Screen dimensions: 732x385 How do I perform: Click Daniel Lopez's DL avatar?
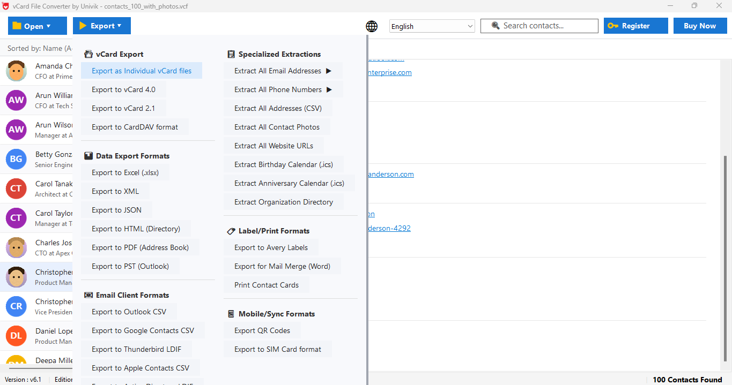16,336
